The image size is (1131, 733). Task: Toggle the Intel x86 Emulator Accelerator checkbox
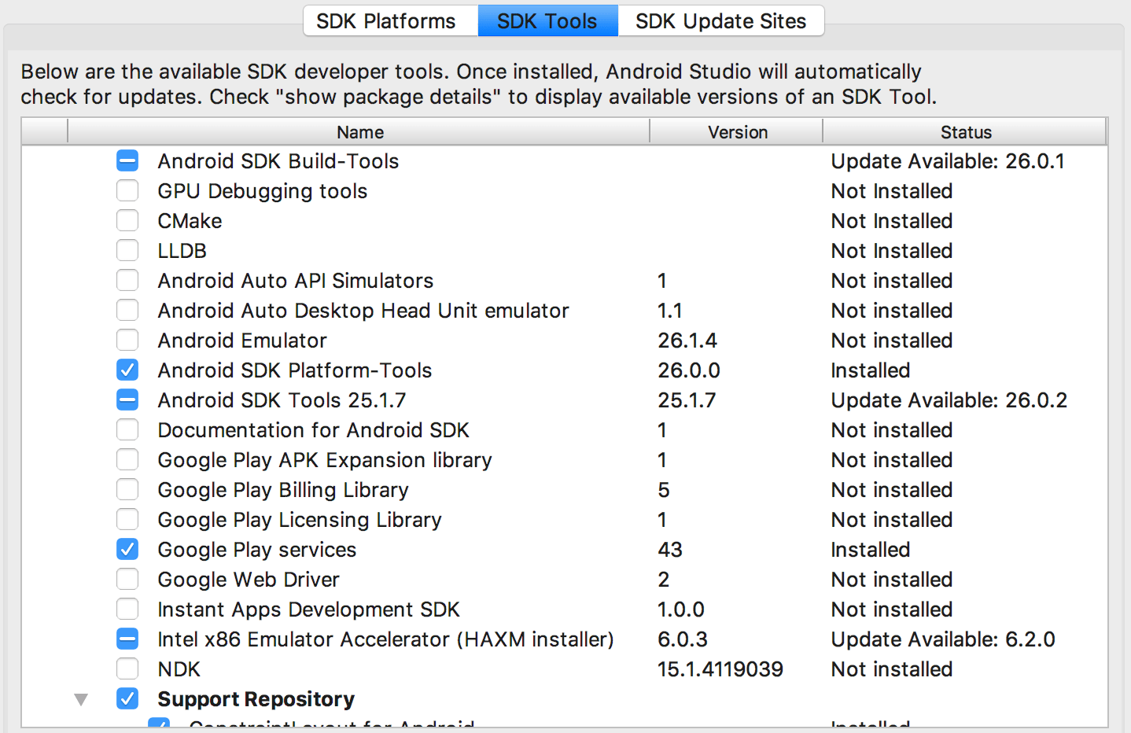(x=127, y=639)
